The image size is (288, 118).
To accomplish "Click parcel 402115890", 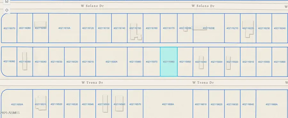I will pyautogui.click(x=280, y=62).
